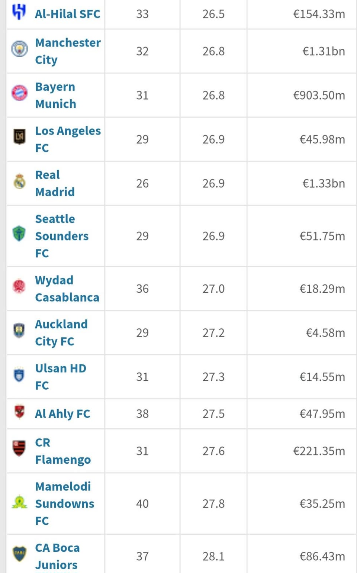The height and width of the screenshot is (573, 357).
Task: Open the Al Ahly FC link
Action: (x=62, y=414)
